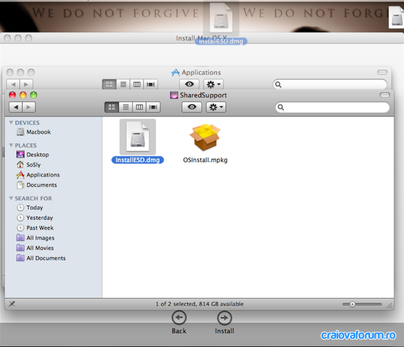Minimize the SharedSupport window
Image resolution: width=404 pixels, height=347 pixels.
coord(23,95)
